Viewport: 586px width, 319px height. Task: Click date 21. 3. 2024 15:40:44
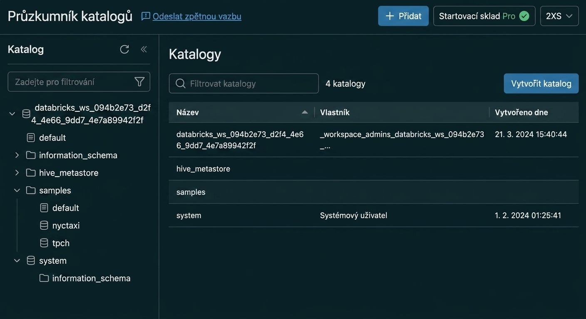click(531, 134)
